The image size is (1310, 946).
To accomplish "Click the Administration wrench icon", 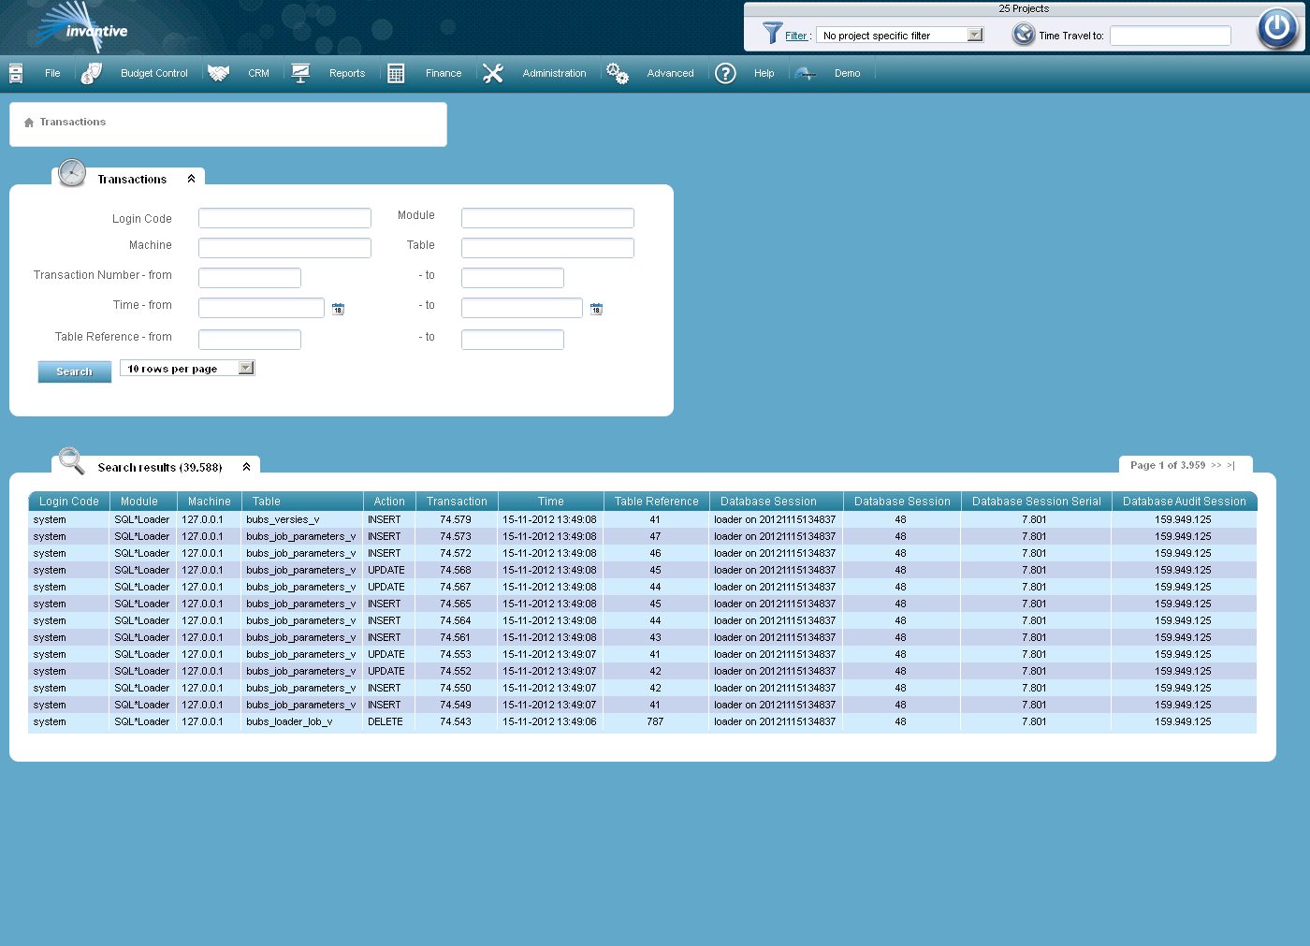I will pos(493,72).
